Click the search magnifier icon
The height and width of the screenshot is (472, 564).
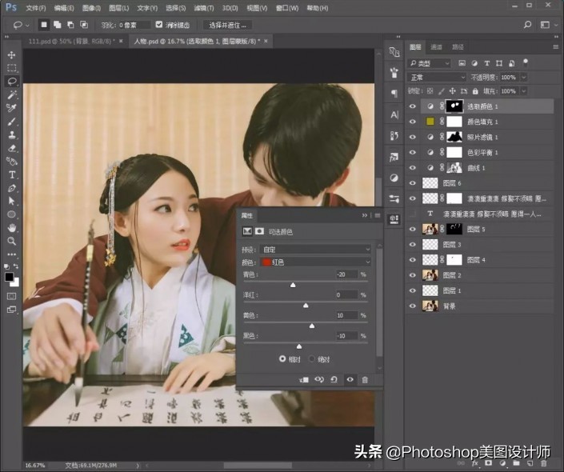(x=527, y=25)
